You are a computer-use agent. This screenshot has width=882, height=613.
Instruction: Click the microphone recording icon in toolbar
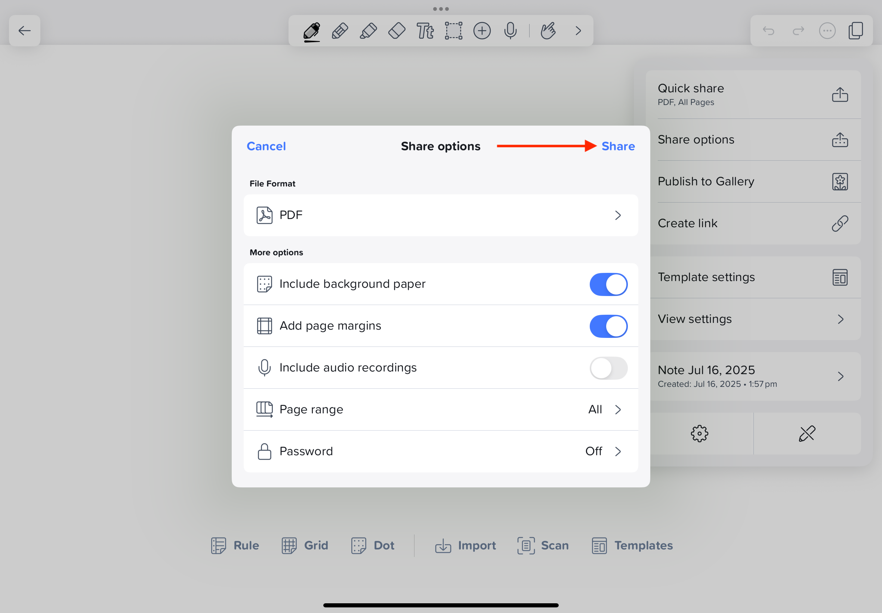pyautogui.click(x=510, y=31)
